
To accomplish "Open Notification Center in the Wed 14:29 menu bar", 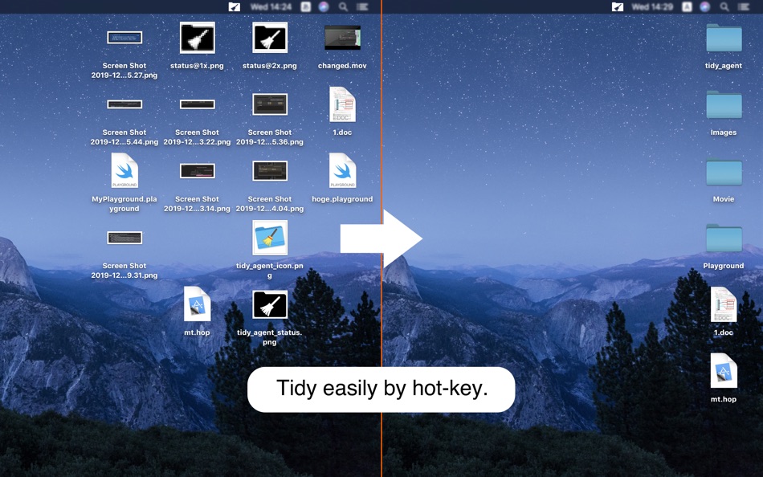I will click(x=744, y=6).
